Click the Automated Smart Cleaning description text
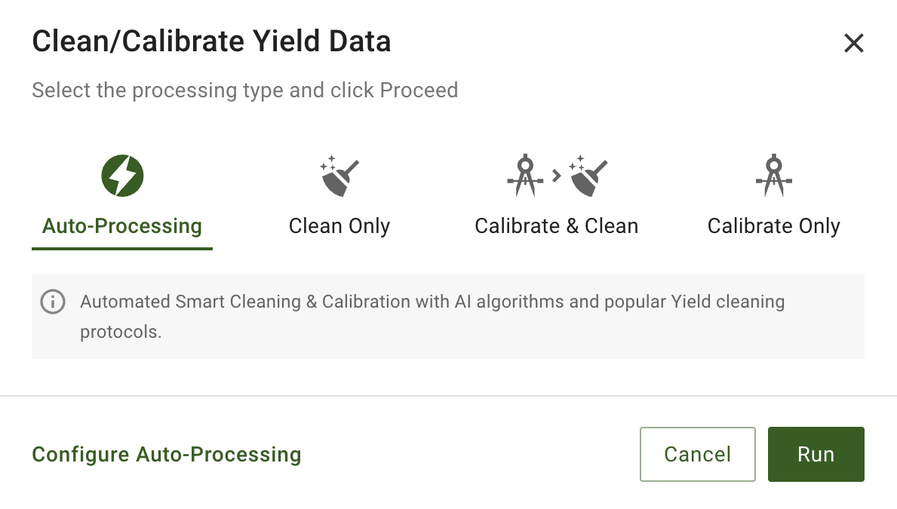897x509 pixels. point(432,302)
